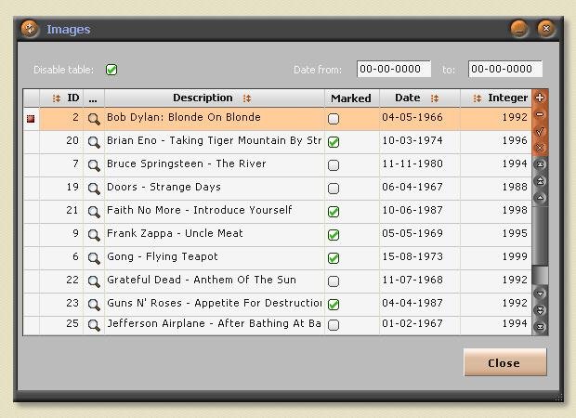The width and height of the screenshot is (576, 418).
Task: Minimize the Images window
Action: 519,29
